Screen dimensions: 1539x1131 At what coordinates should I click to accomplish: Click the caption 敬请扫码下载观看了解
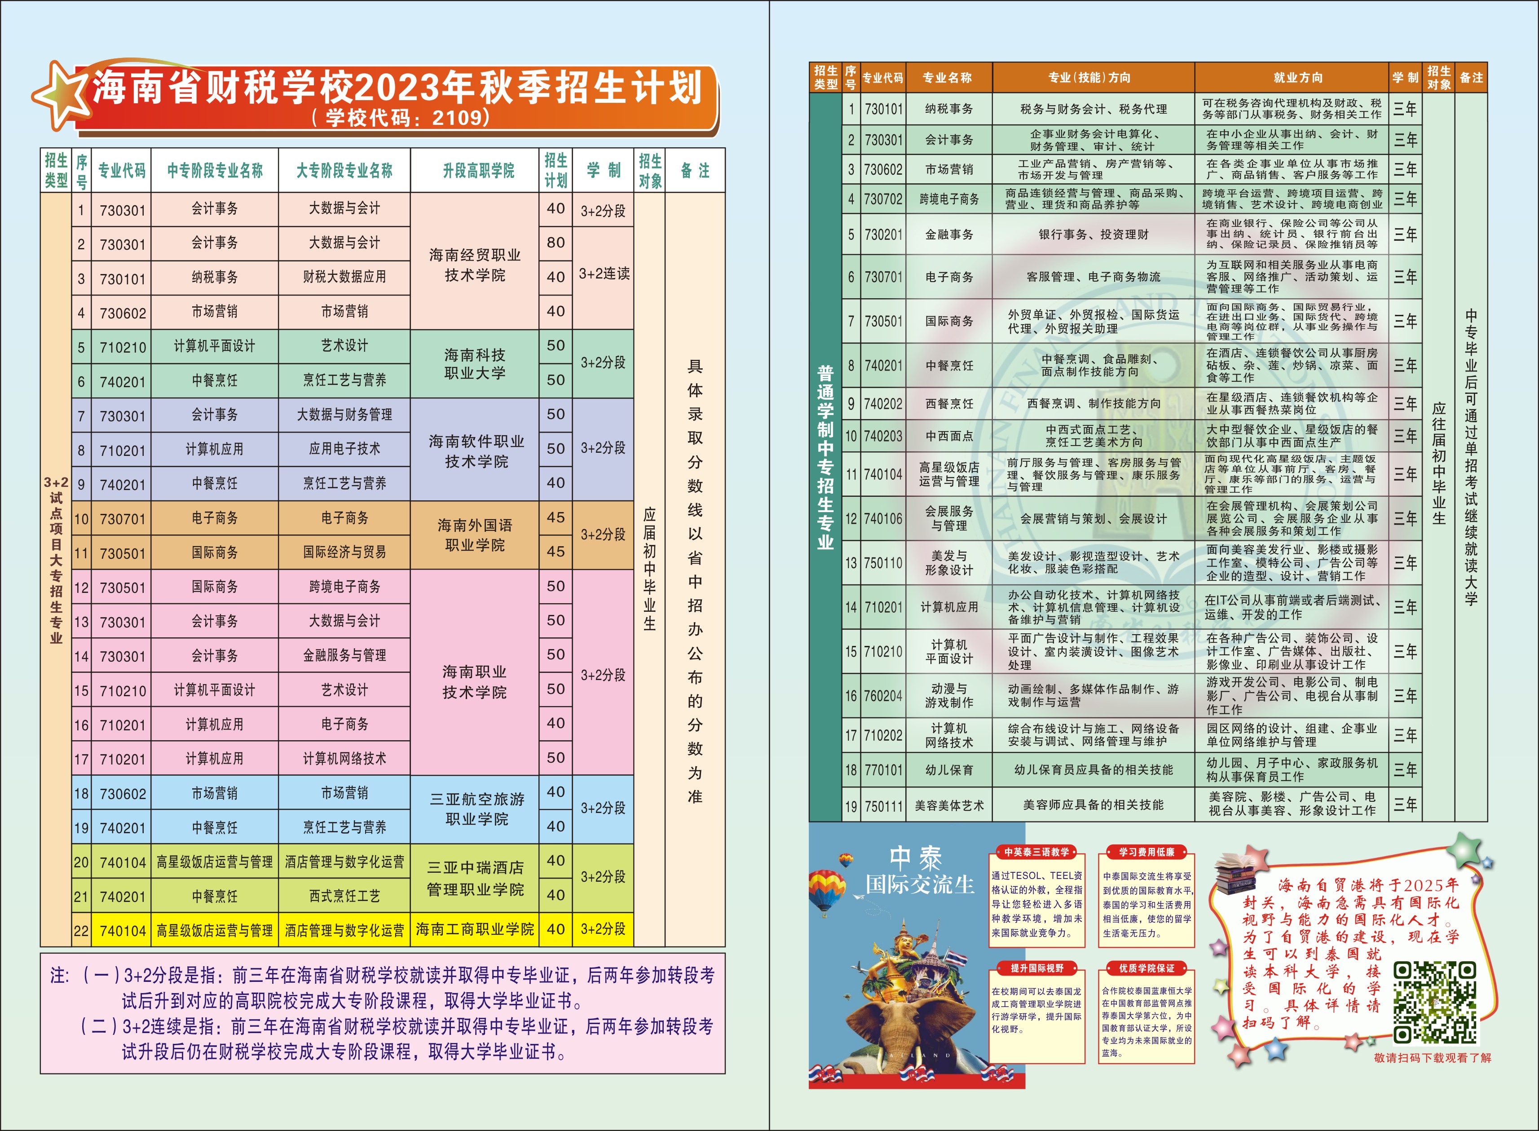click(1432, 1058)
